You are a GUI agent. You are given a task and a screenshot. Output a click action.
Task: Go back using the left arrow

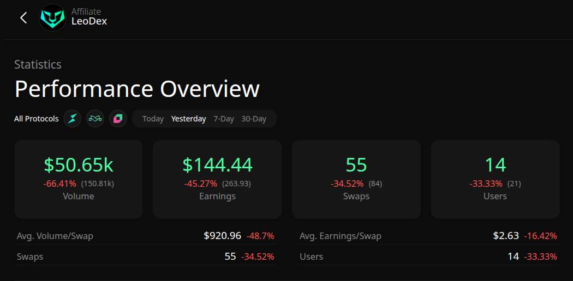point(23,17)
